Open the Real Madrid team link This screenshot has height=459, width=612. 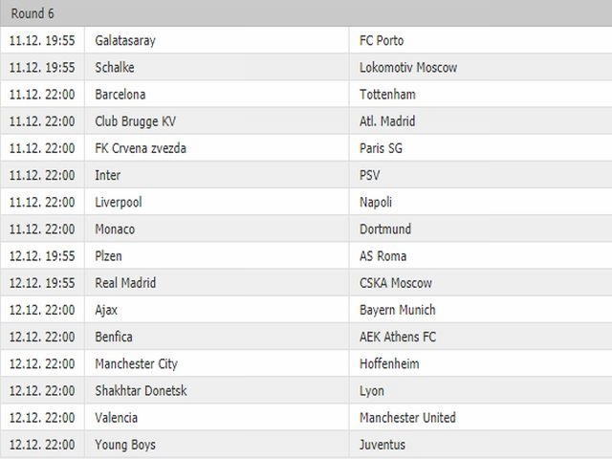point(125,283)
